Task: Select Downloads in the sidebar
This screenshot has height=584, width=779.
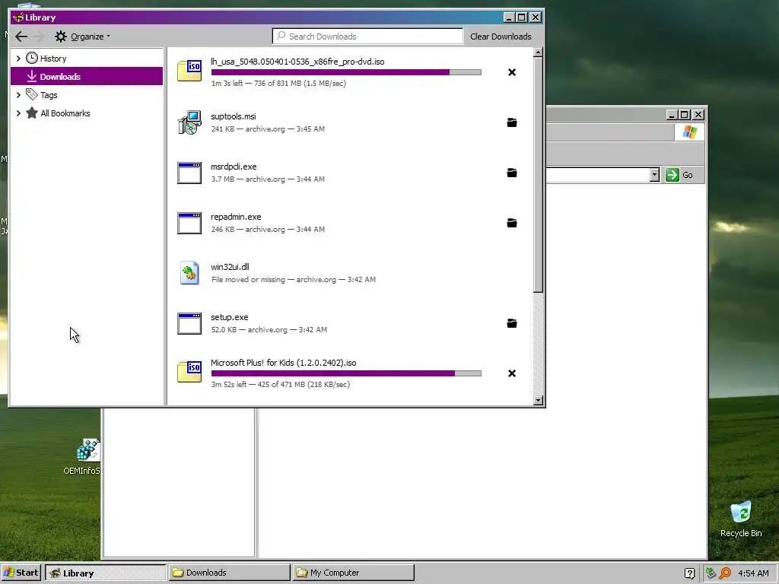Action: [87, 76]
